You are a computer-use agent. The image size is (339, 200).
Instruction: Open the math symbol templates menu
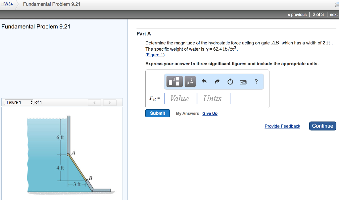pos(174,81)
